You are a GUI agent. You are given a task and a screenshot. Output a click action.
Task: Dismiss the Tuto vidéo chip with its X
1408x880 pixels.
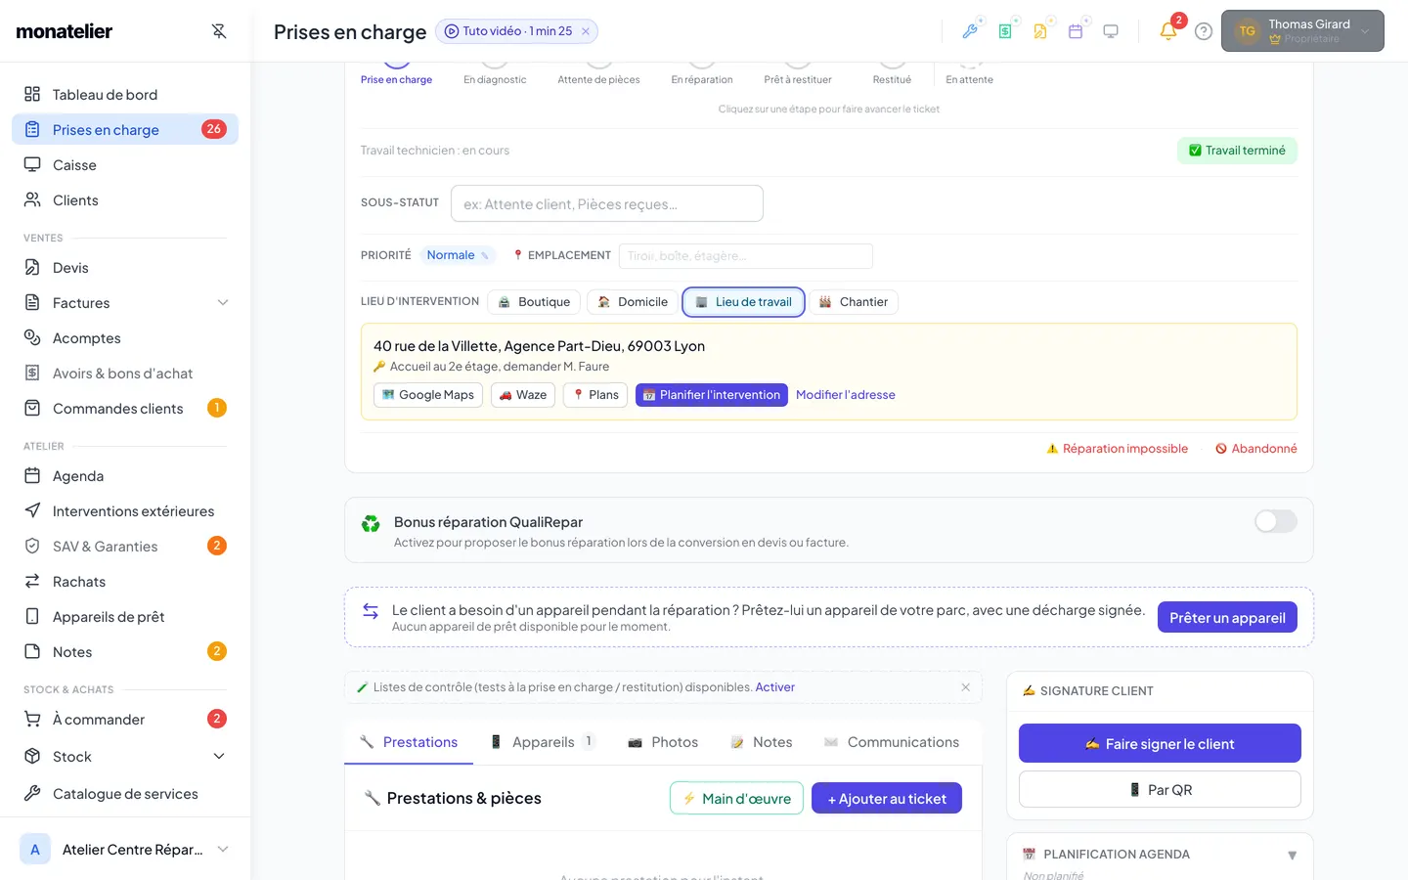(586, 31)
